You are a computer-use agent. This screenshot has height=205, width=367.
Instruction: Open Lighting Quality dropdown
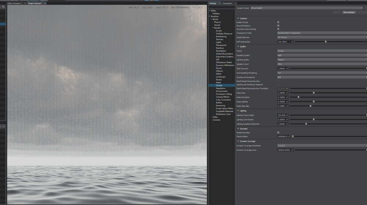[x=322, y=60]
